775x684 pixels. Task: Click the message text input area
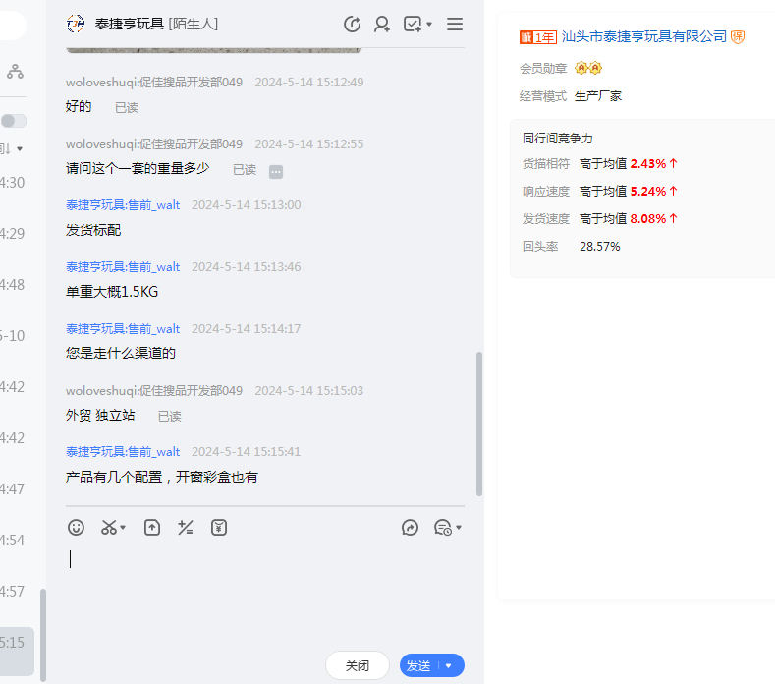click(265, 590)
